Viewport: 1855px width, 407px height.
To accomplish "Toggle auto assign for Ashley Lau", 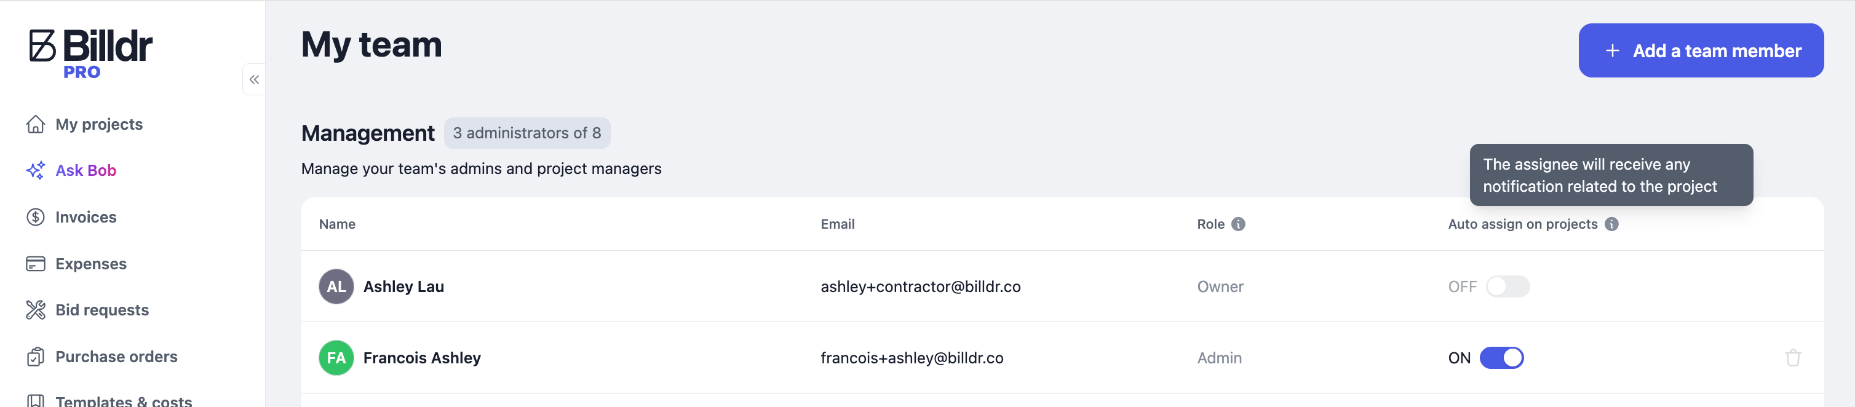I will tap(1507, 286).
